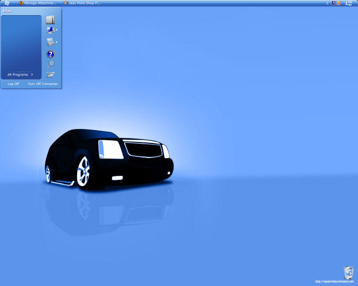
Task: Click Log Off
Action: (13, 84)
